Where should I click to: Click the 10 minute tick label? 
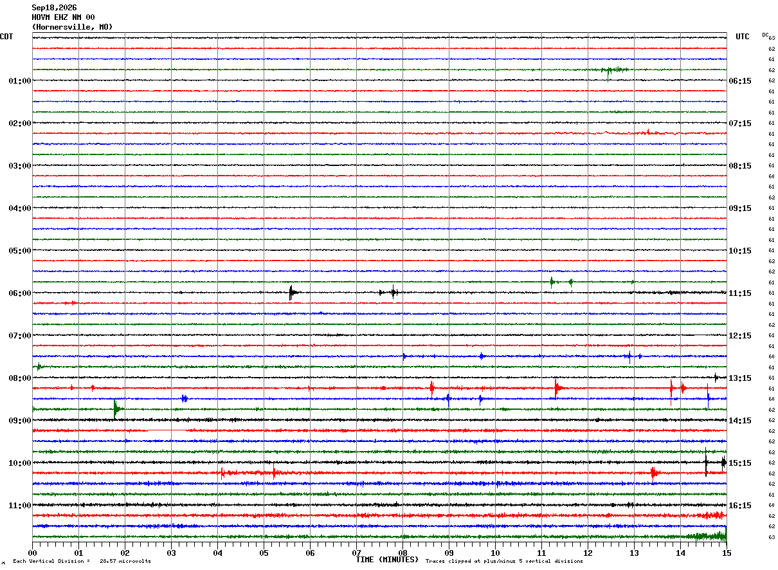495,553
